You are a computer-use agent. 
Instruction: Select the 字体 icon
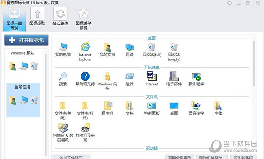click(218, 108)
